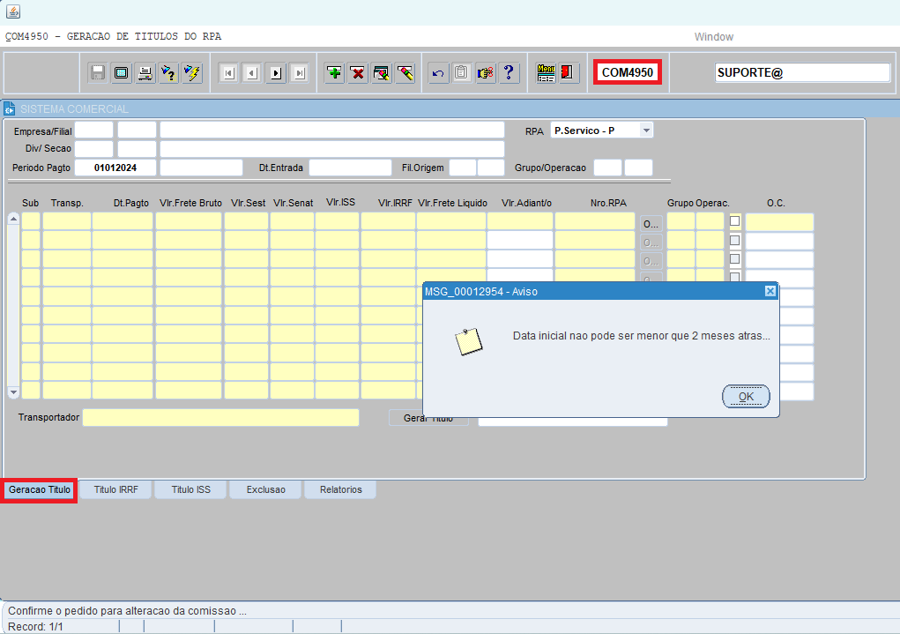Click the first Fil.Origem field
900x634 pixels.
click(463, 168)
